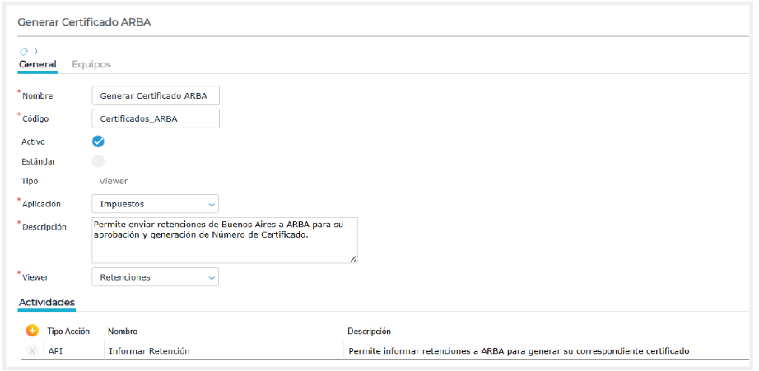Screen dimensions: 759x371
Task: Switch to the Equipos tab
Action: point(91,64)
